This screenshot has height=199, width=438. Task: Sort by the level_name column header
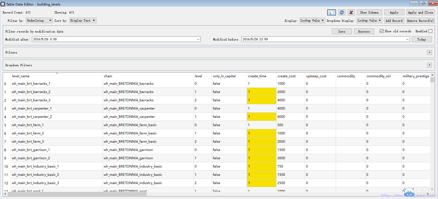[x=57, y=76]
